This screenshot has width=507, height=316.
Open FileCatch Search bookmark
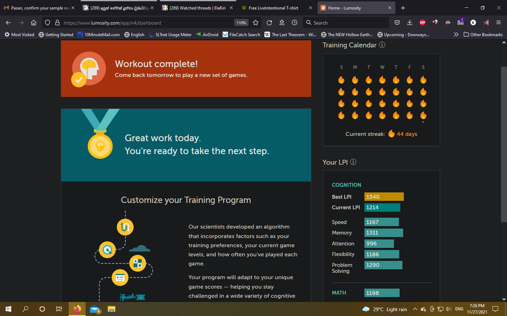(x=241, y=34)
